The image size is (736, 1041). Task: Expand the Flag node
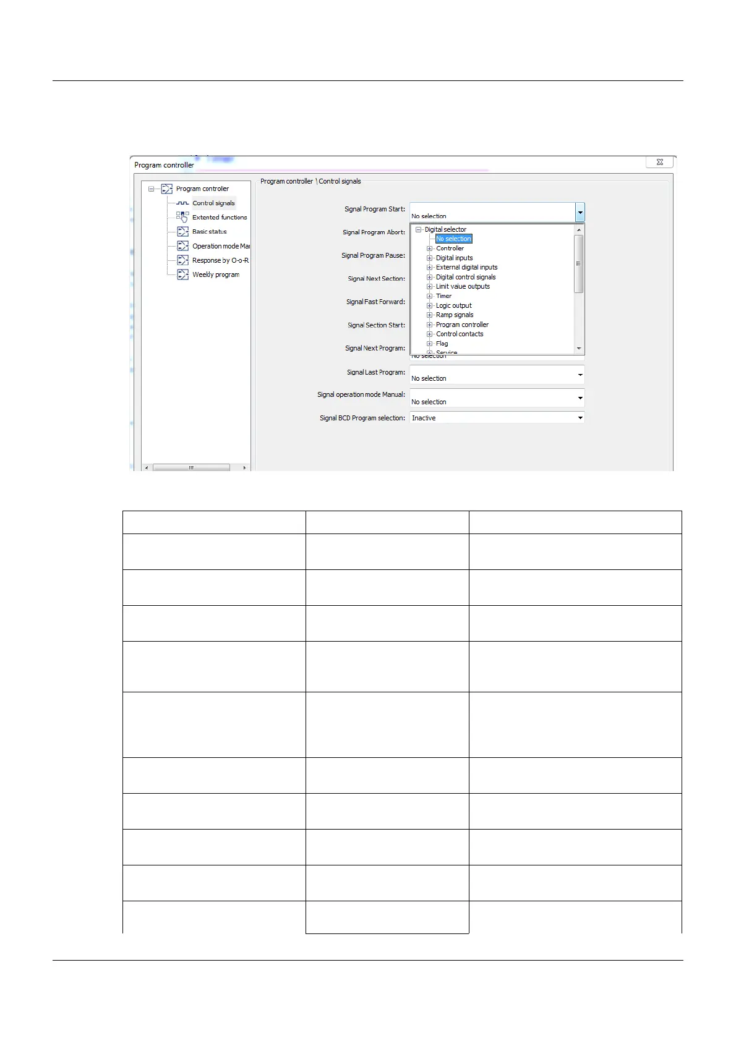click(x=430, y=344)
